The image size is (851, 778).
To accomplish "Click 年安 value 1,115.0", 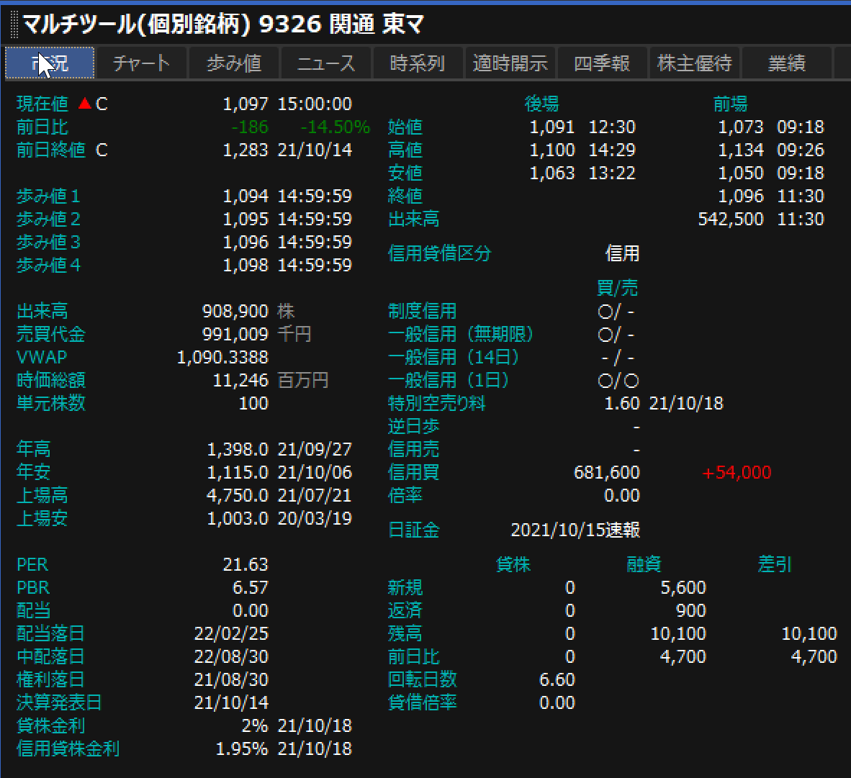I will click(x=238, y=473).
